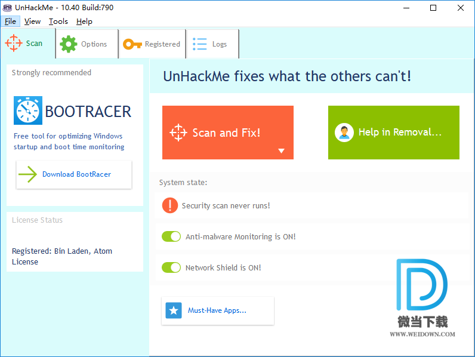This screenshot has width=475, height=357.
Task: Open the Tools menu
Action: (58, 21)
